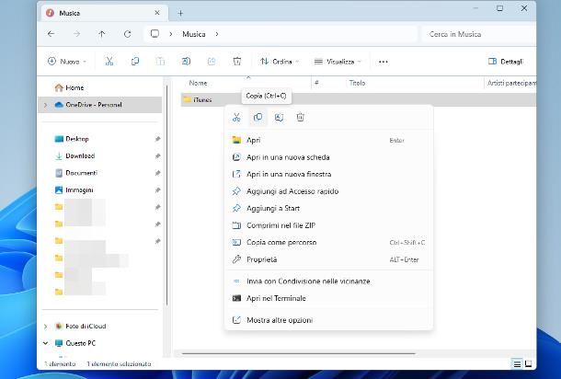Collapse the Questo PC tree node
The image size is (561, 379).
click(x=45, y=343)
